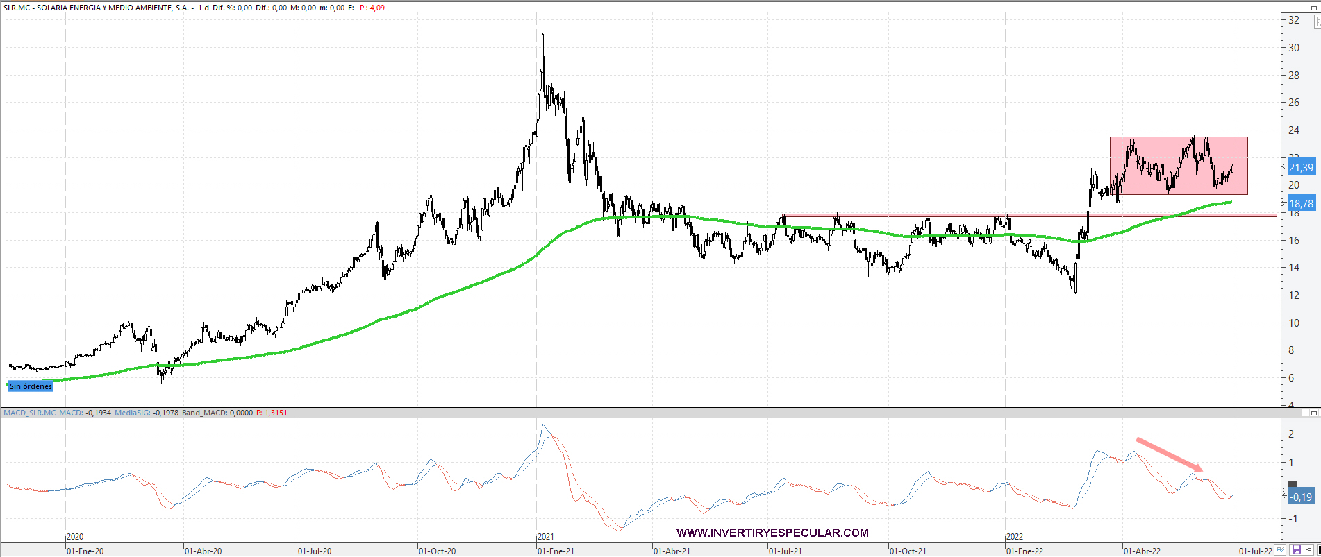The height and width of the screenshot is (557, 1321).
Task: Click the 01-Ene-21 date on time axis
Action: 556,551
